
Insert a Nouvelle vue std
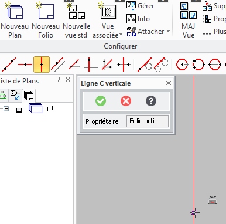coord(76,19)
